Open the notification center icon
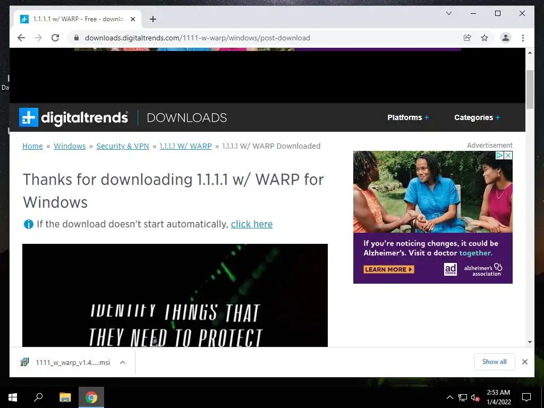 point(526,397)
